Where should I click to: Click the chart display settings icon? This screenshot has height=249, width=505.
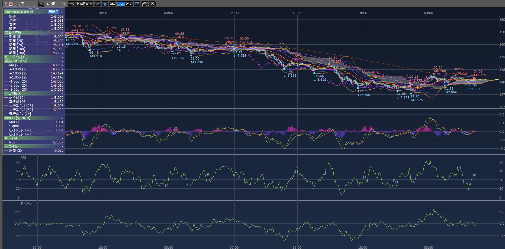[137, 4]
